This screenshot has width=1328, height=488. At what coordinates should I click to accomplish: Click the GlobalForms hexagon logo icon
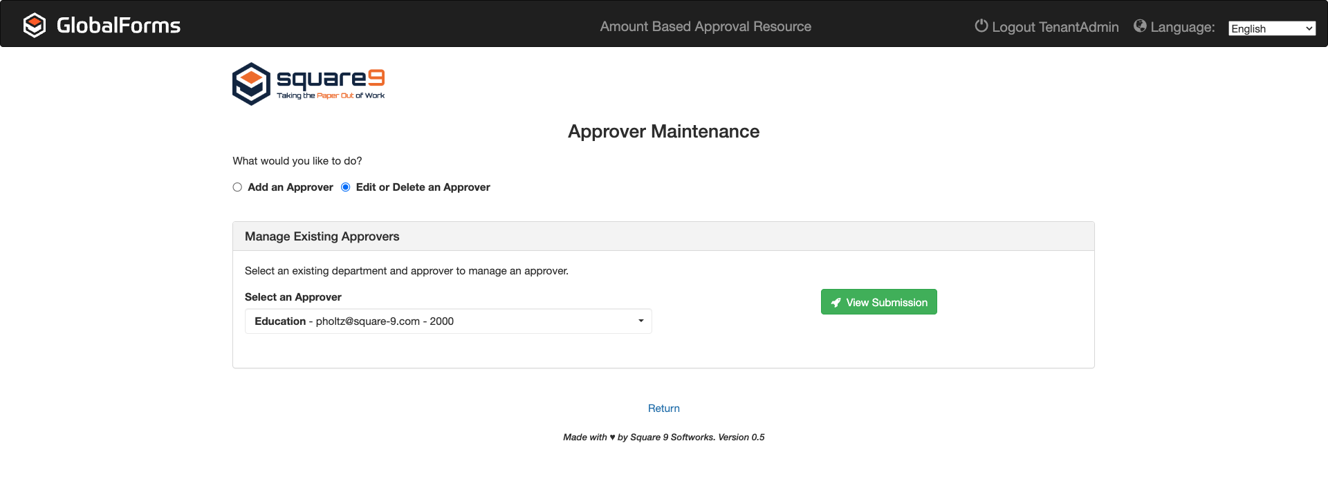click(x=35, y=26)
